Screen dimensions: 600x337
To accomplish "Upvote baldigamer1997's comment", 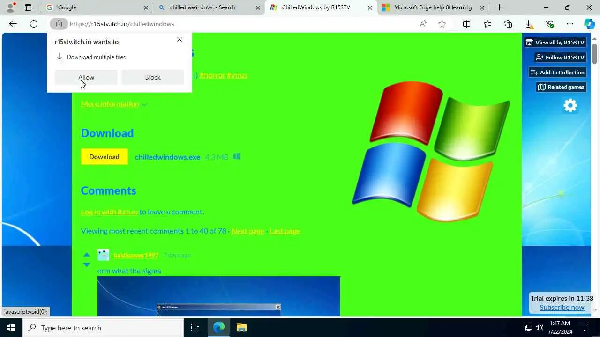I will point(86,255).
